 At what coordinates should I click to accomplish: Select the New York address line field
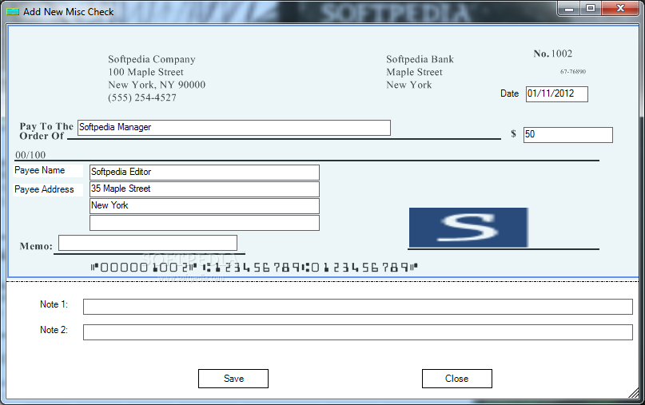click(x=205, y=206)
